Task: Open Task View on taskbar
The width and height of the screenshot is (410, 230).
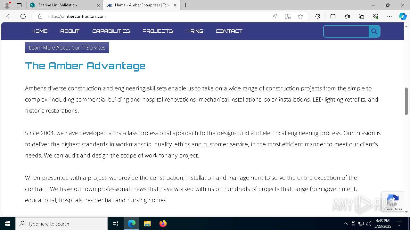Action: (115, 224)
